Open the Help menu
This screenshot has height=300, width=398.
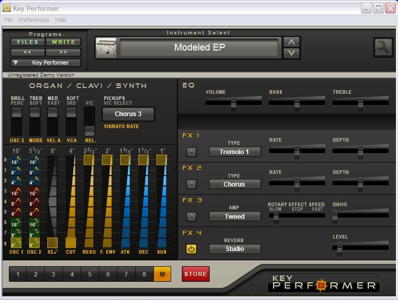tap(61, 20)
